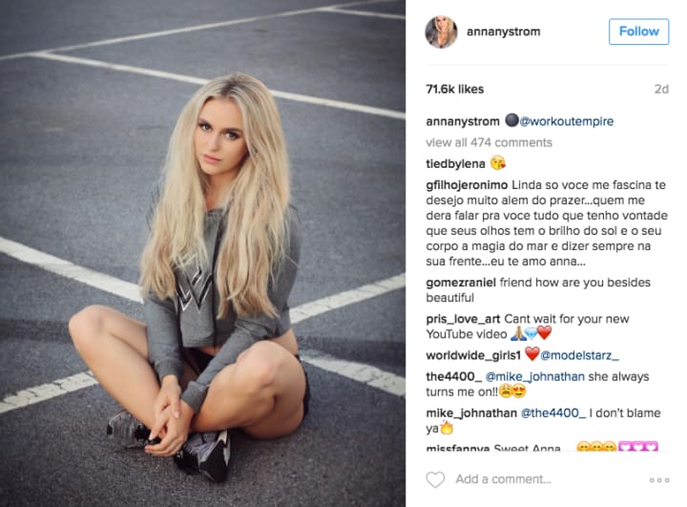Follow the annanystrom account
Image resolution: width=687 pixels, height=507 pixels.
[638, 32]
